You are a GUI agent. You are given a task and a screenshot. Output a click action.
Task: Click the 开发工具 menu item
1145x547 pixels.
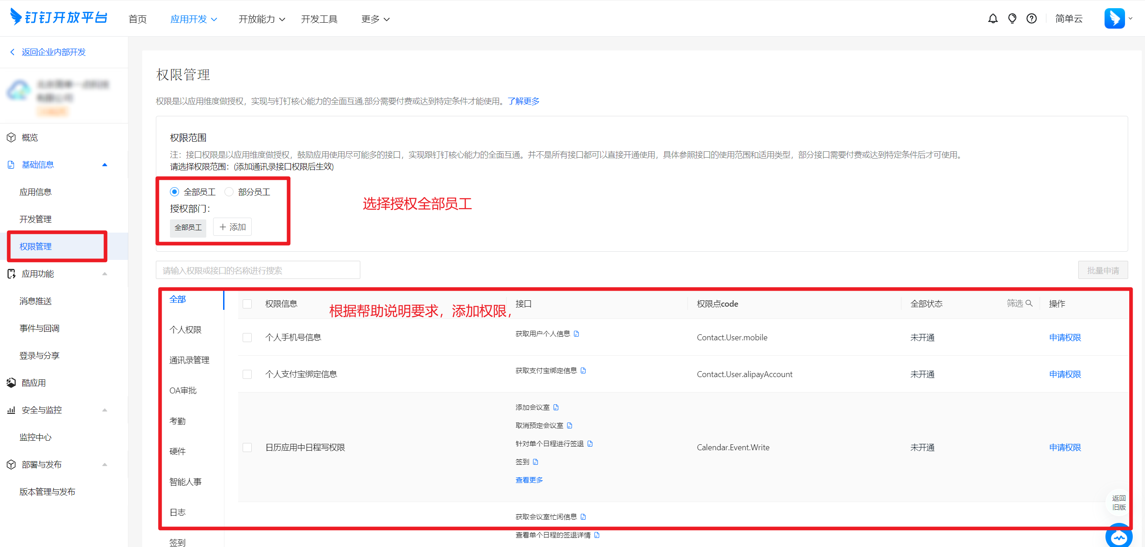pos(319,19)
